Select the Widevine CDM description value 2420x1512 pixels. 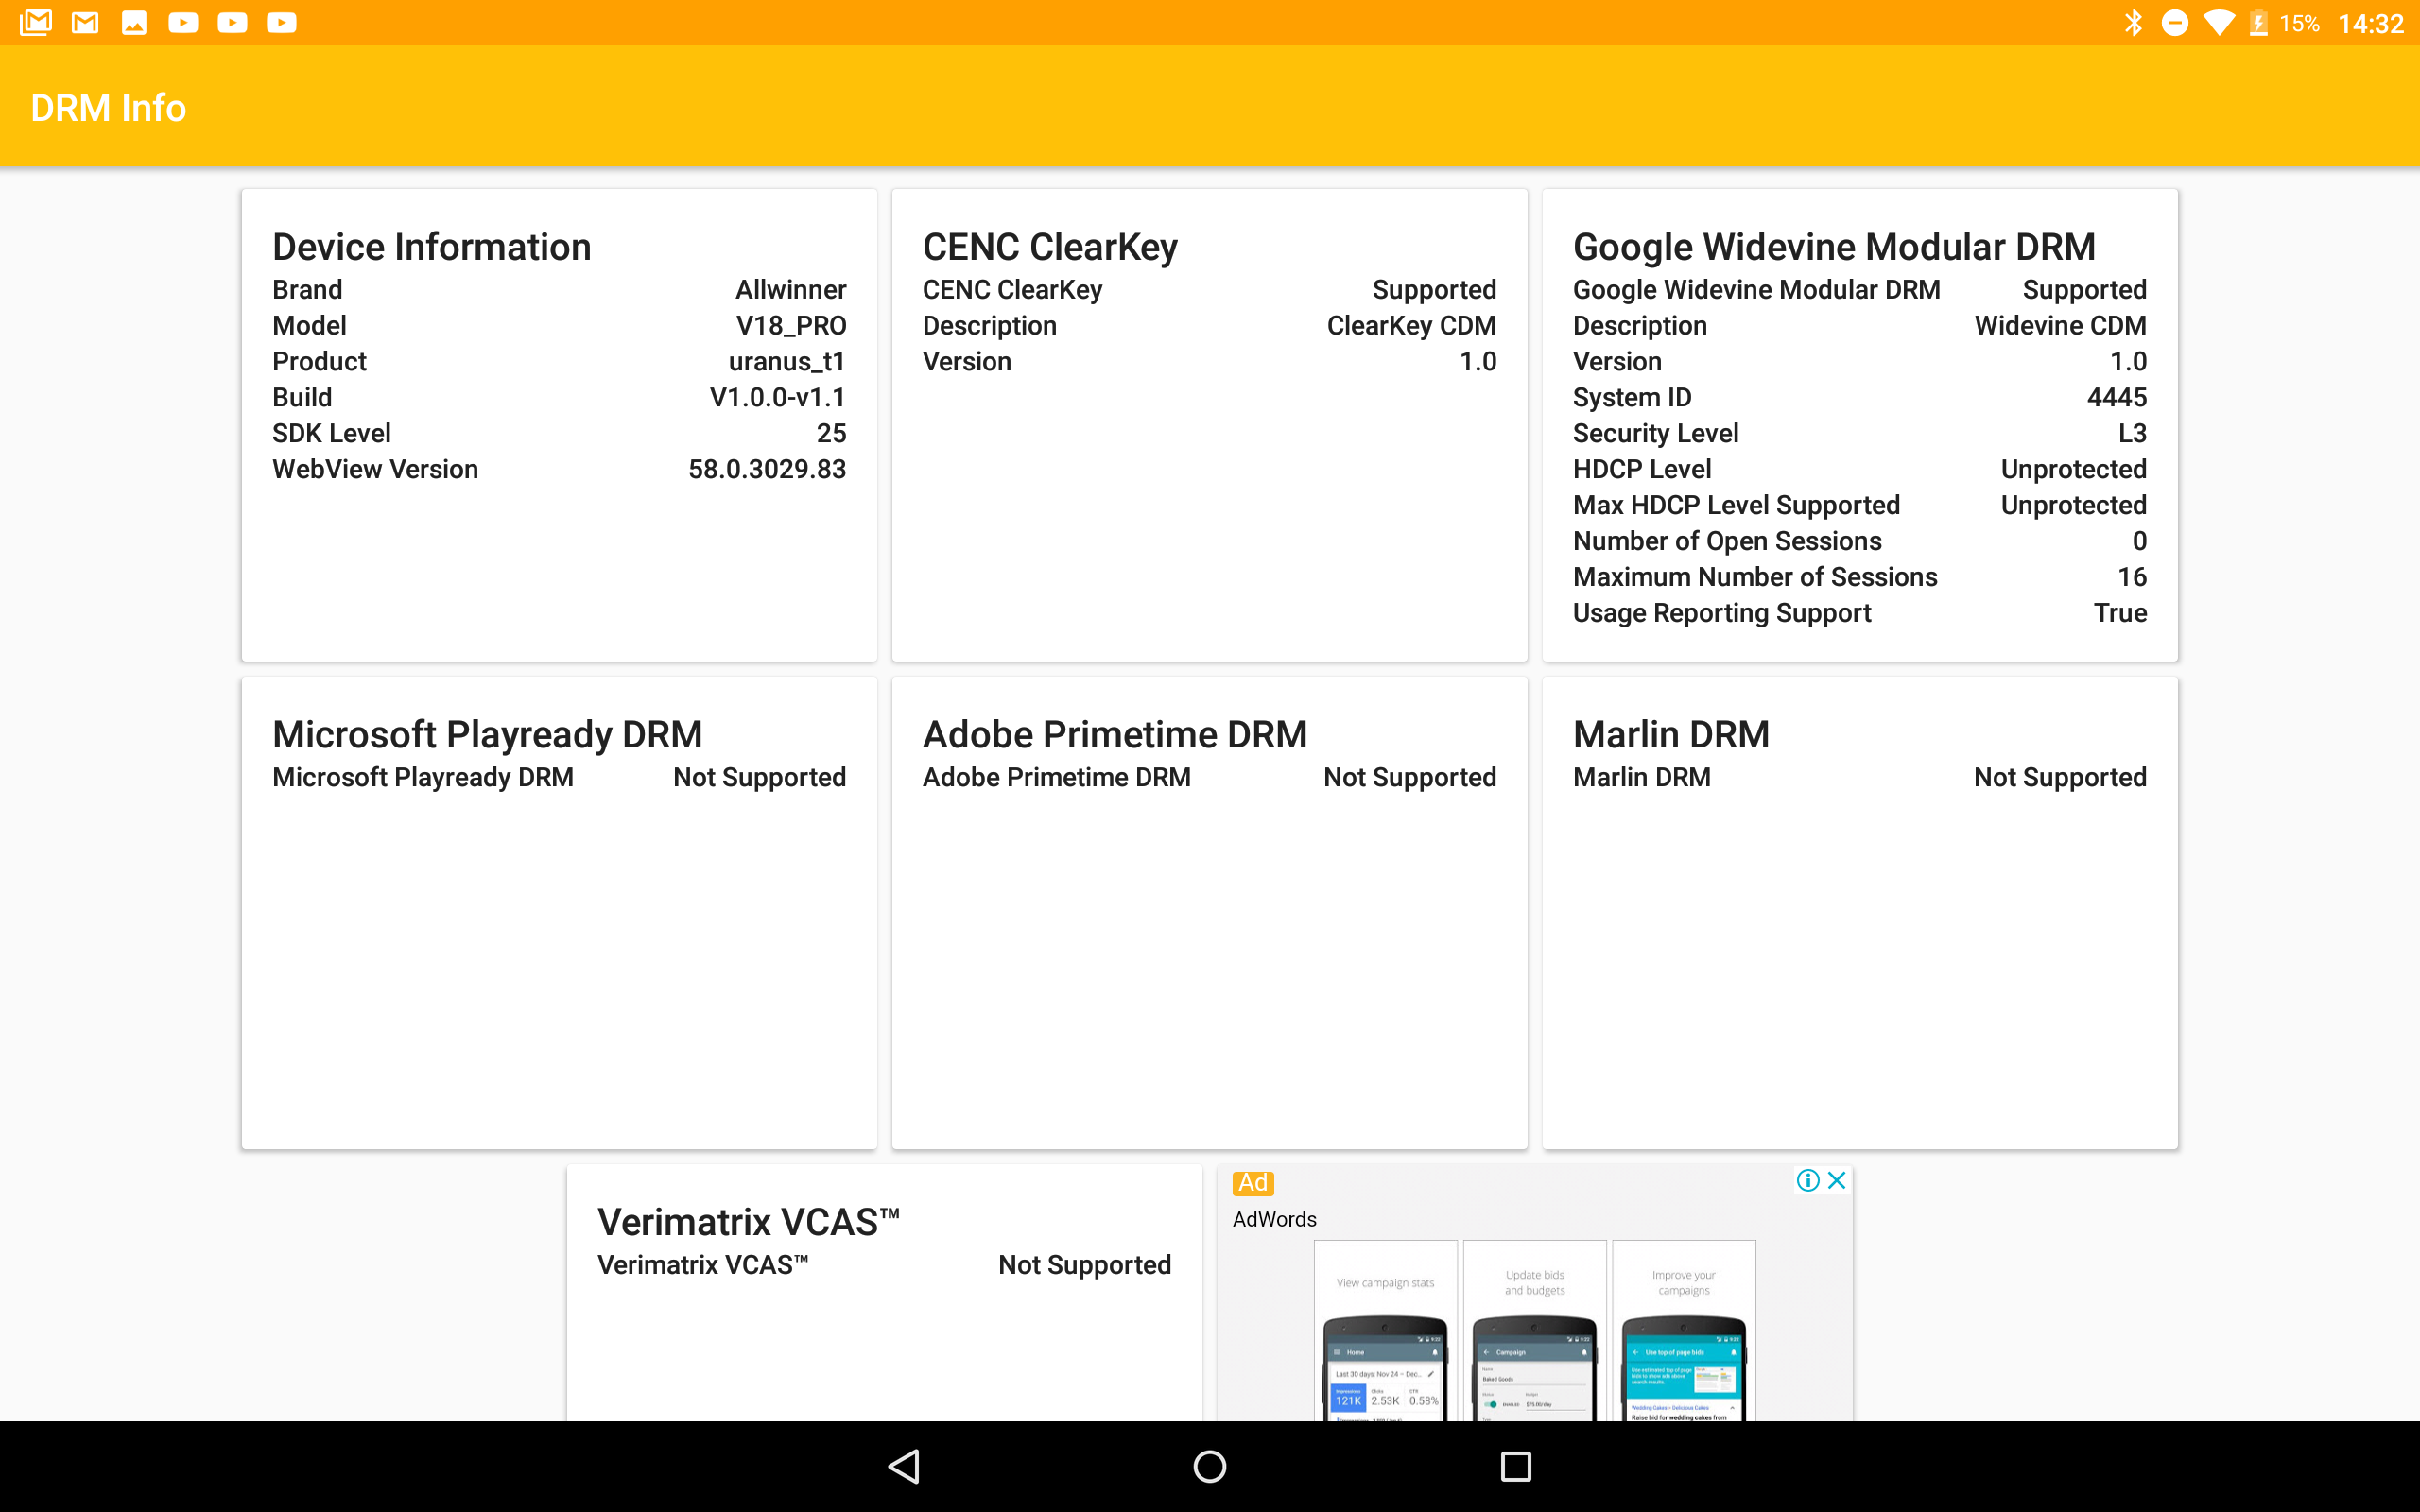pyautogui.click(x=2060, y=325)
